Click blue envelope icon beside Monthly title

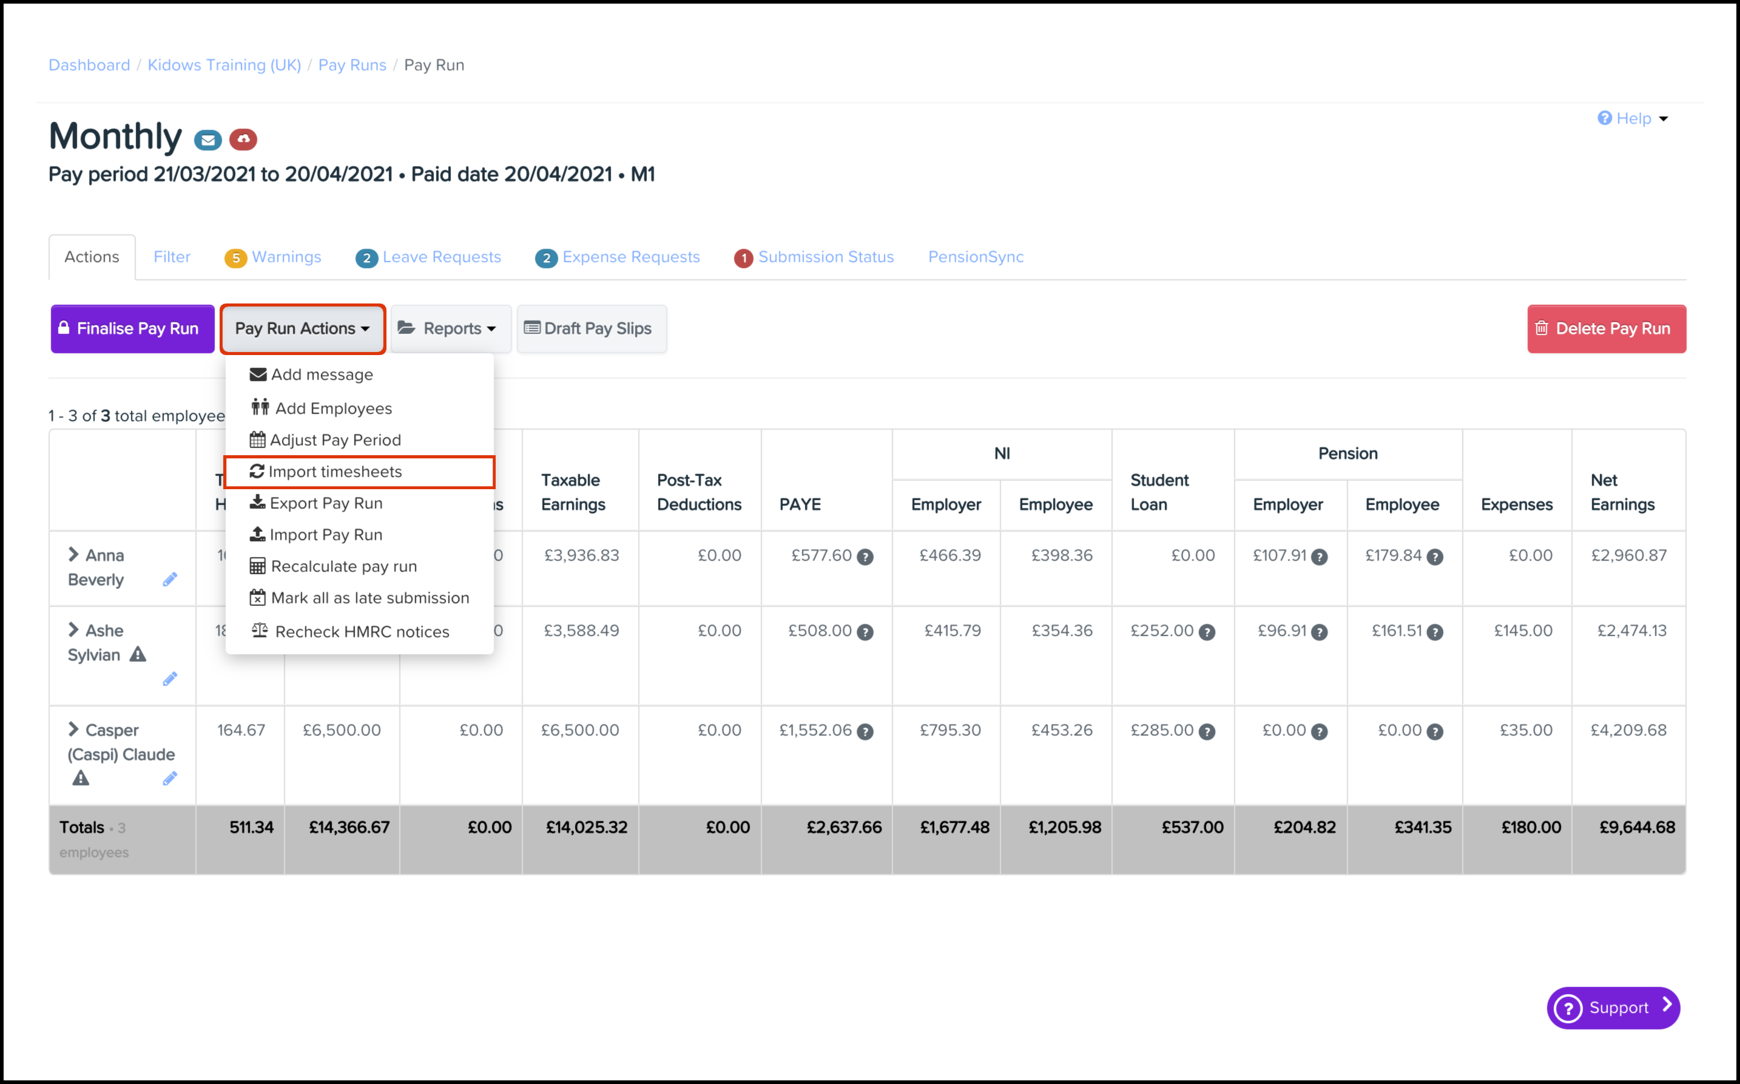click(208, 140)
